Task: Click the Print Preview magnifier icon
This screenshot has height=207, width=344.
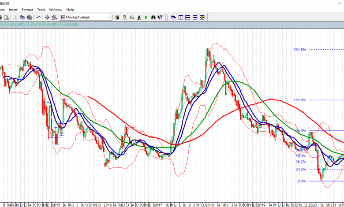Action: tap(6, 18)
